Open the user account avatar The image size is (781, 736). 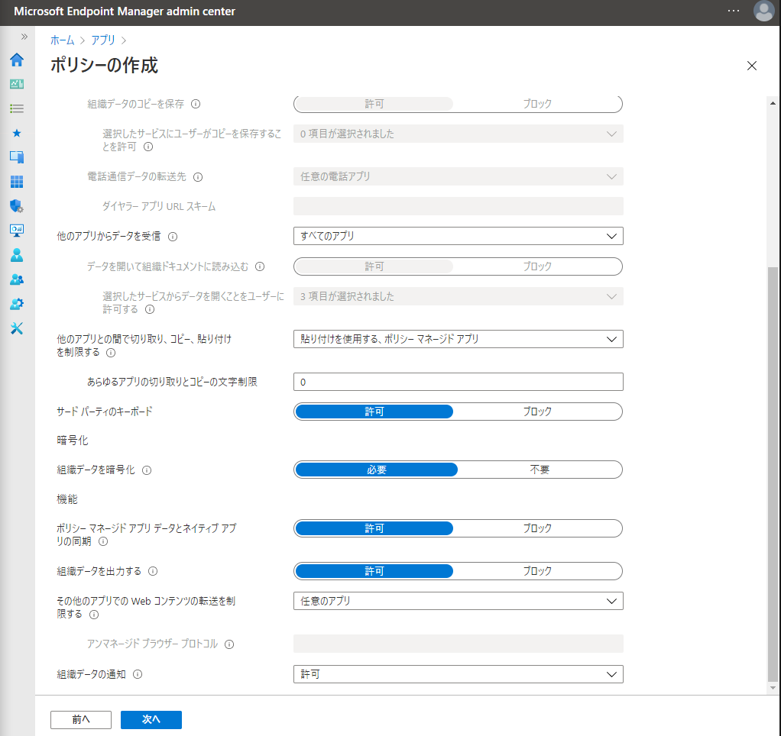tap(763, 11)
